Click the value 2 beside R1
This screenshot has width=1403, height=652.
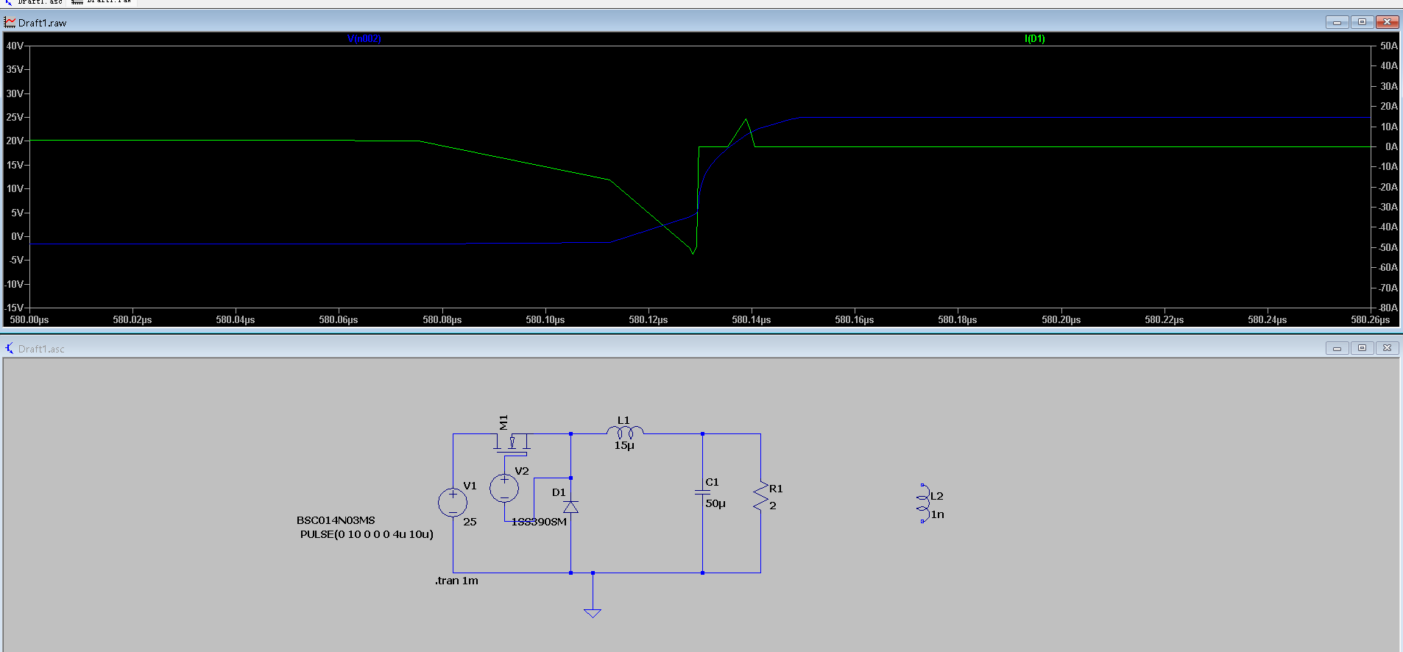pos(773,506)
